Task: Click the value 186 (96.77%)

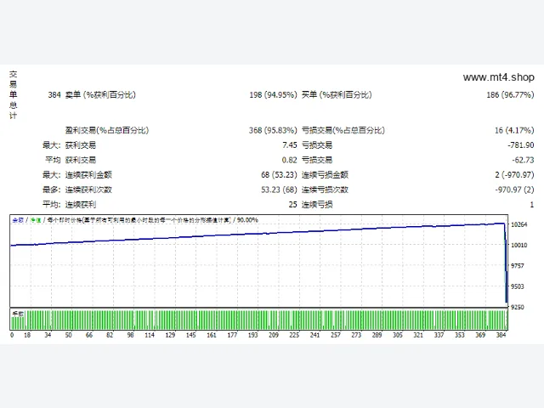Action: (x=510, y=94)
